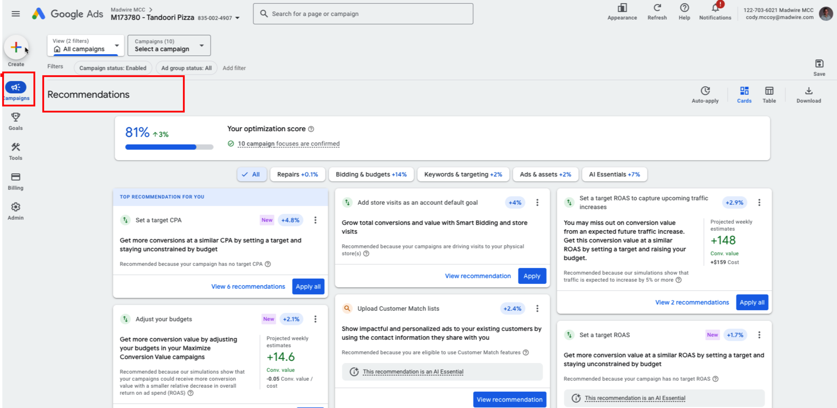
Task: Click the +2.4% score badge
Action: pyautogui.click(x=512, y=309)
